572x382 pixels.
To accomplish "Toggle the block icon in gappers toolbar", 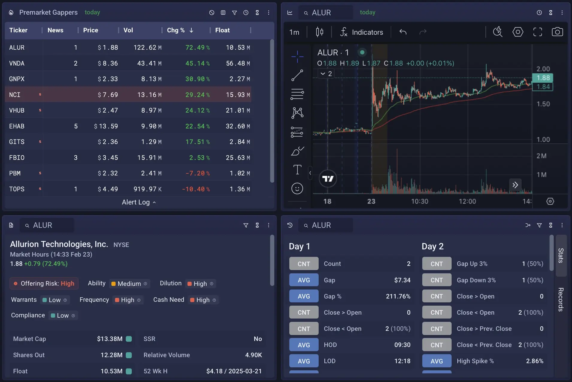I will pyautogui.click(x=212, y=13).
